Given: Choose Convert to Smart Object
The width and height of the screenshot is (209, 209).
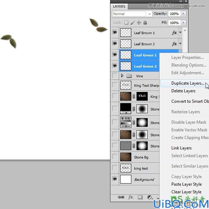Looking at the screenshot, I should click(x=190, y=101).
